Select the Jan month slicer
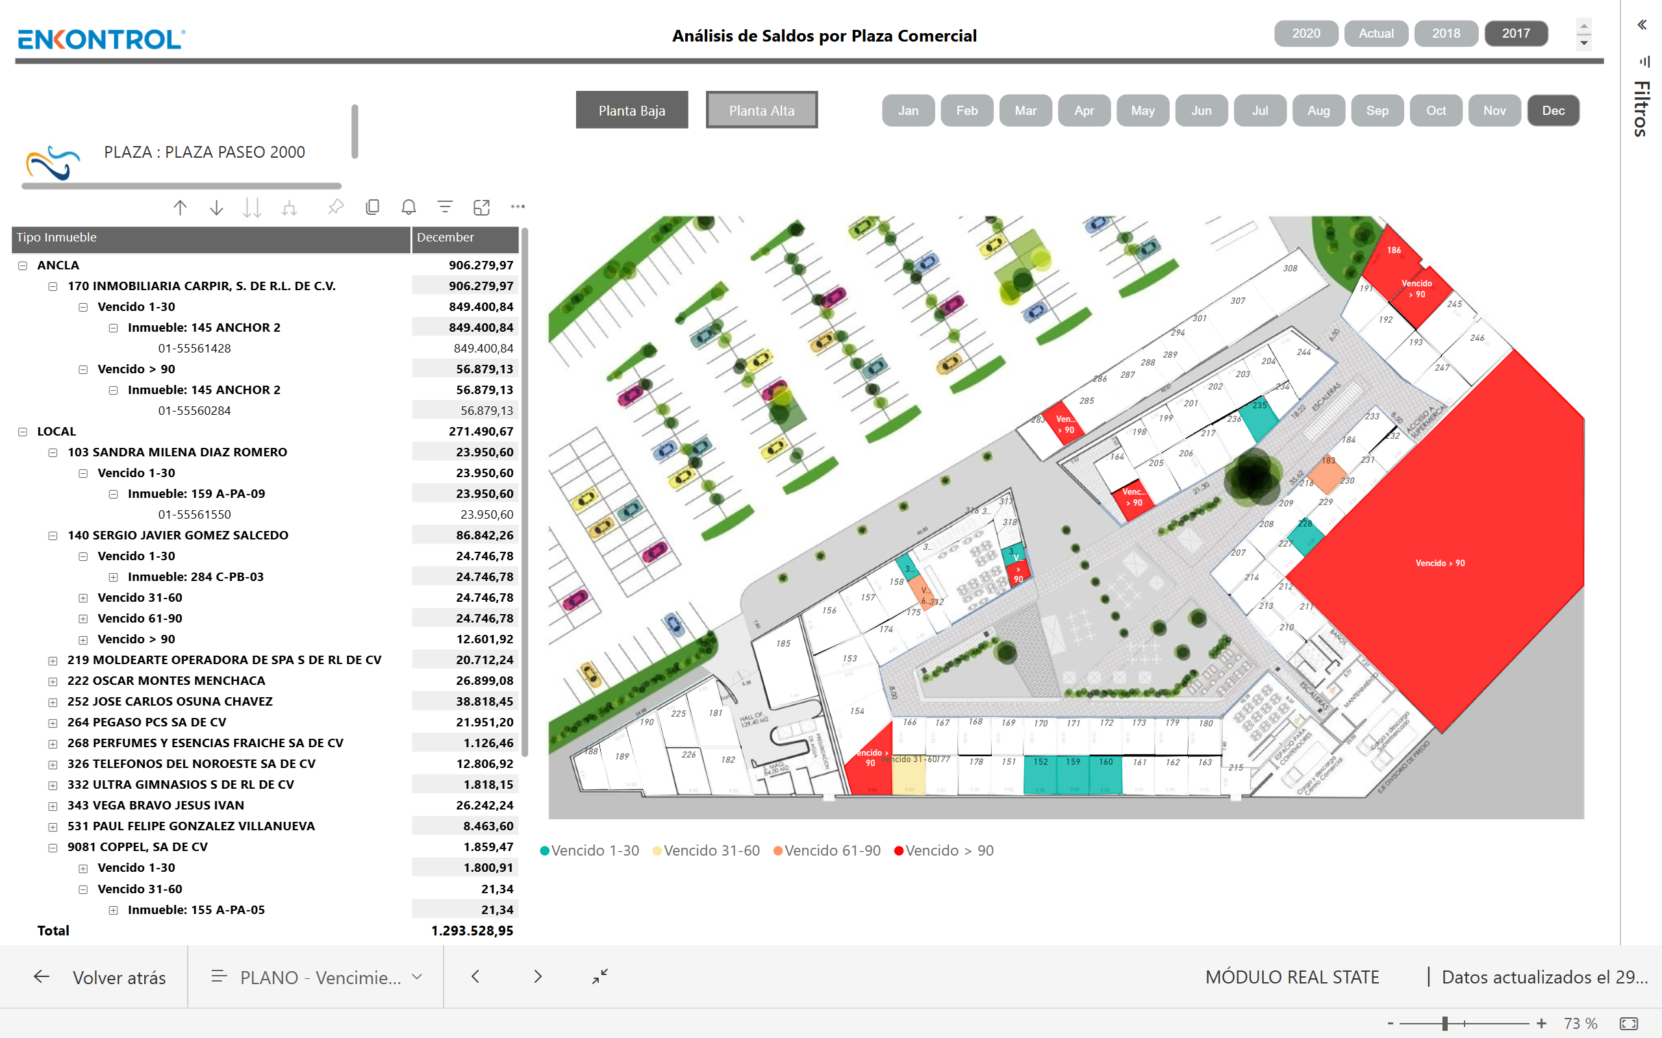This screenshot has height=1038, width=1662. tap(908, 110)
